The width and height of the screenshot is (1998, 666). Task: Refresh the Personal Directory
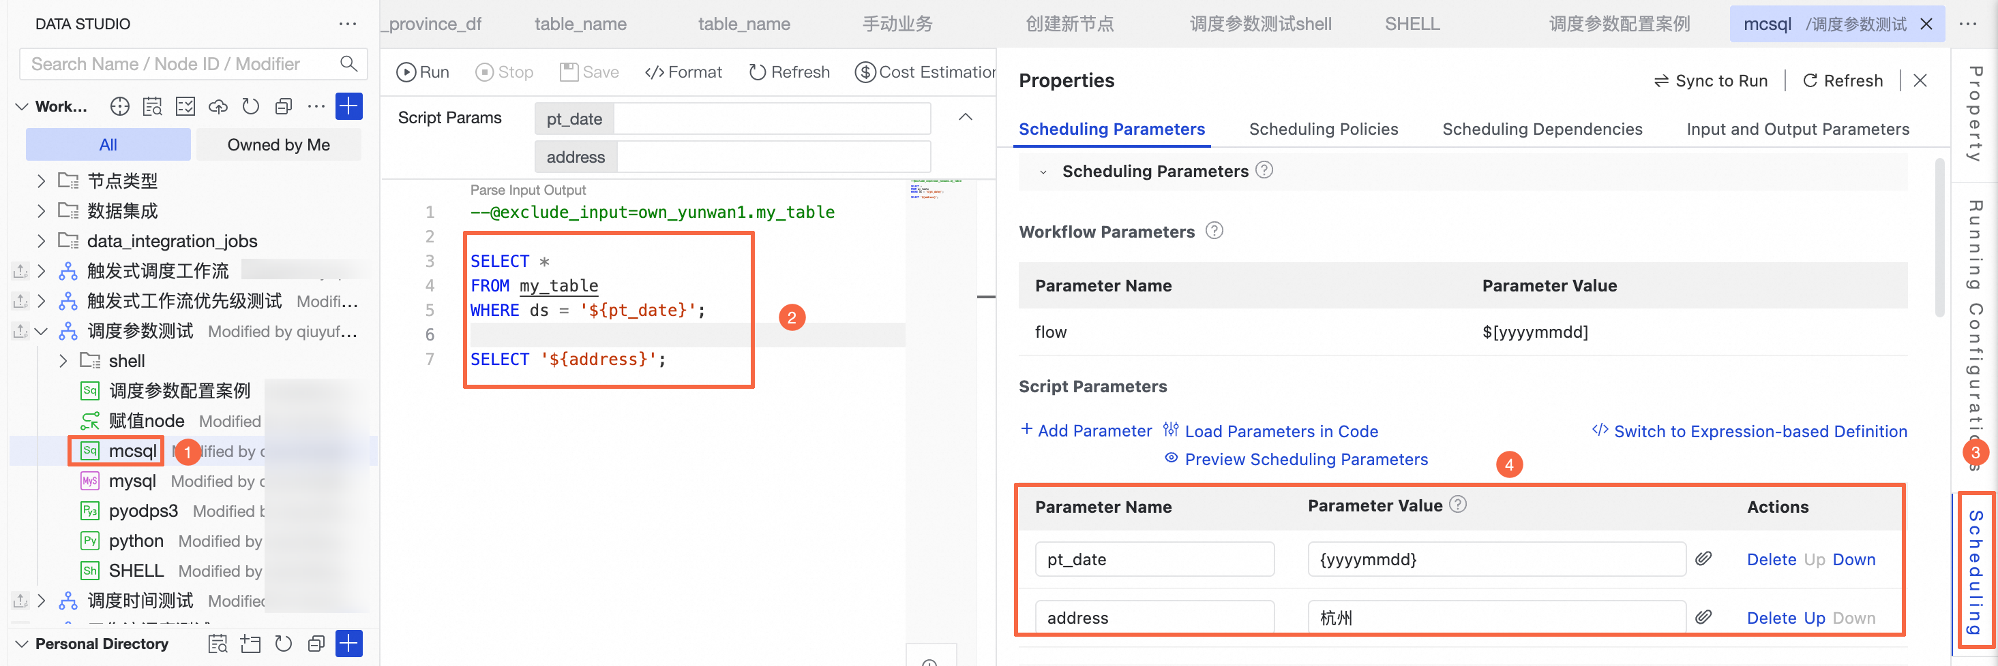(283, 643)
